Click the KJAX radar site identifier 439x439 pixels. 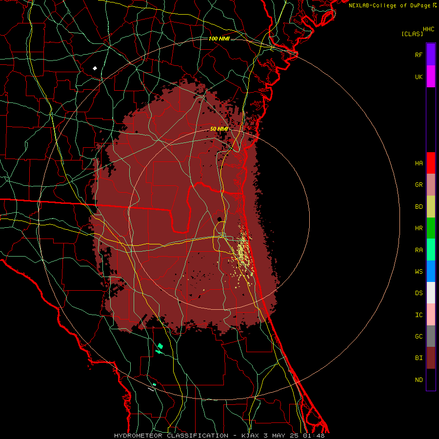[250, 436]
